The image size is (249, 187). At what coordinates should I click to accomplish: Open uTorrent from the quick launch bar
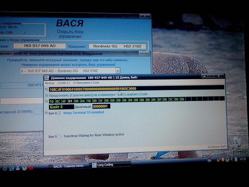pos(24,168)
